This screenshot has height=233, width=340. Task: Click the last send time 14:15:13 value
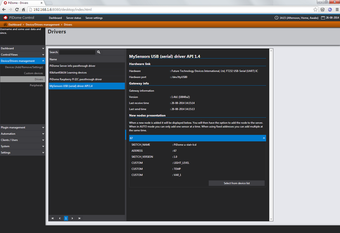pyautogui.click(x=183, y=109)
